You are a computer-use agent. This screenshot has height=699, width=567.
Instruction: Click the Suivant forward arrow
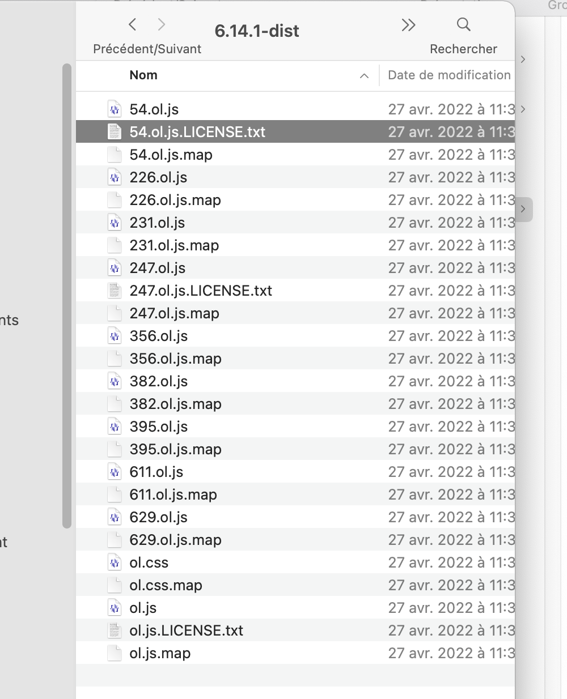click(x=162, y=24)
